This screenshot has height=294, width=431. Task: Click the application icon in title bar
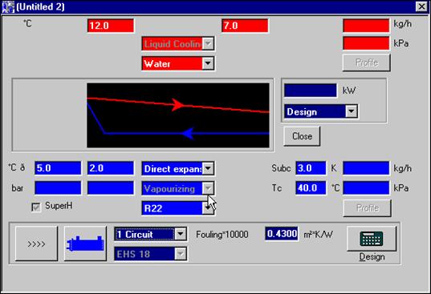coord(8,6)
